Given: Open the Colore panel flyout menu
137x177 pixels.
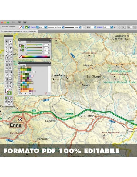Looking at the screenshot, I should 49,42.
